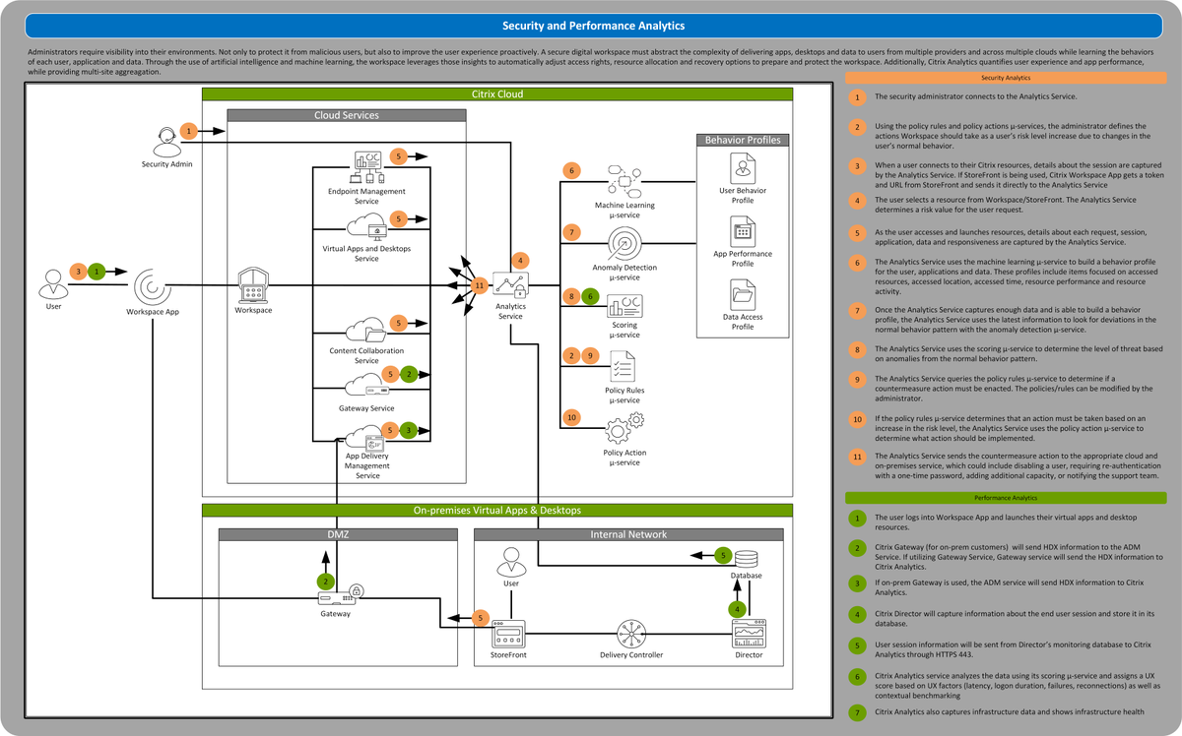Click the 'On-premises Virtual Apps & Desktops' header
The height and width of the screenshot is (736, 1182).
pos(497,511)
